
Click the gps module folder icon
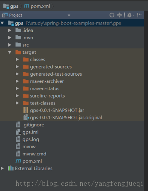11,23
